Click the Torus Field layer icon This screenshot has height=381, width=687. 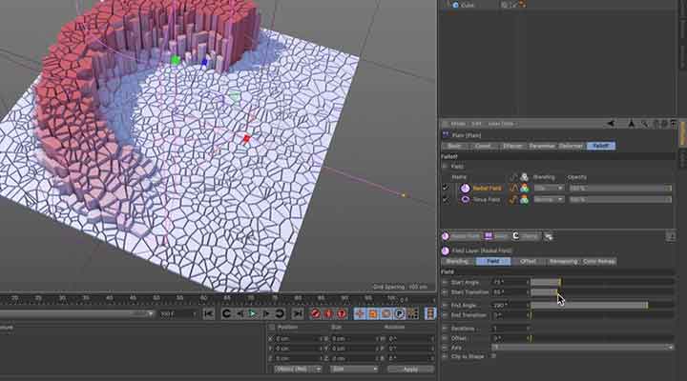pos(465,199)
